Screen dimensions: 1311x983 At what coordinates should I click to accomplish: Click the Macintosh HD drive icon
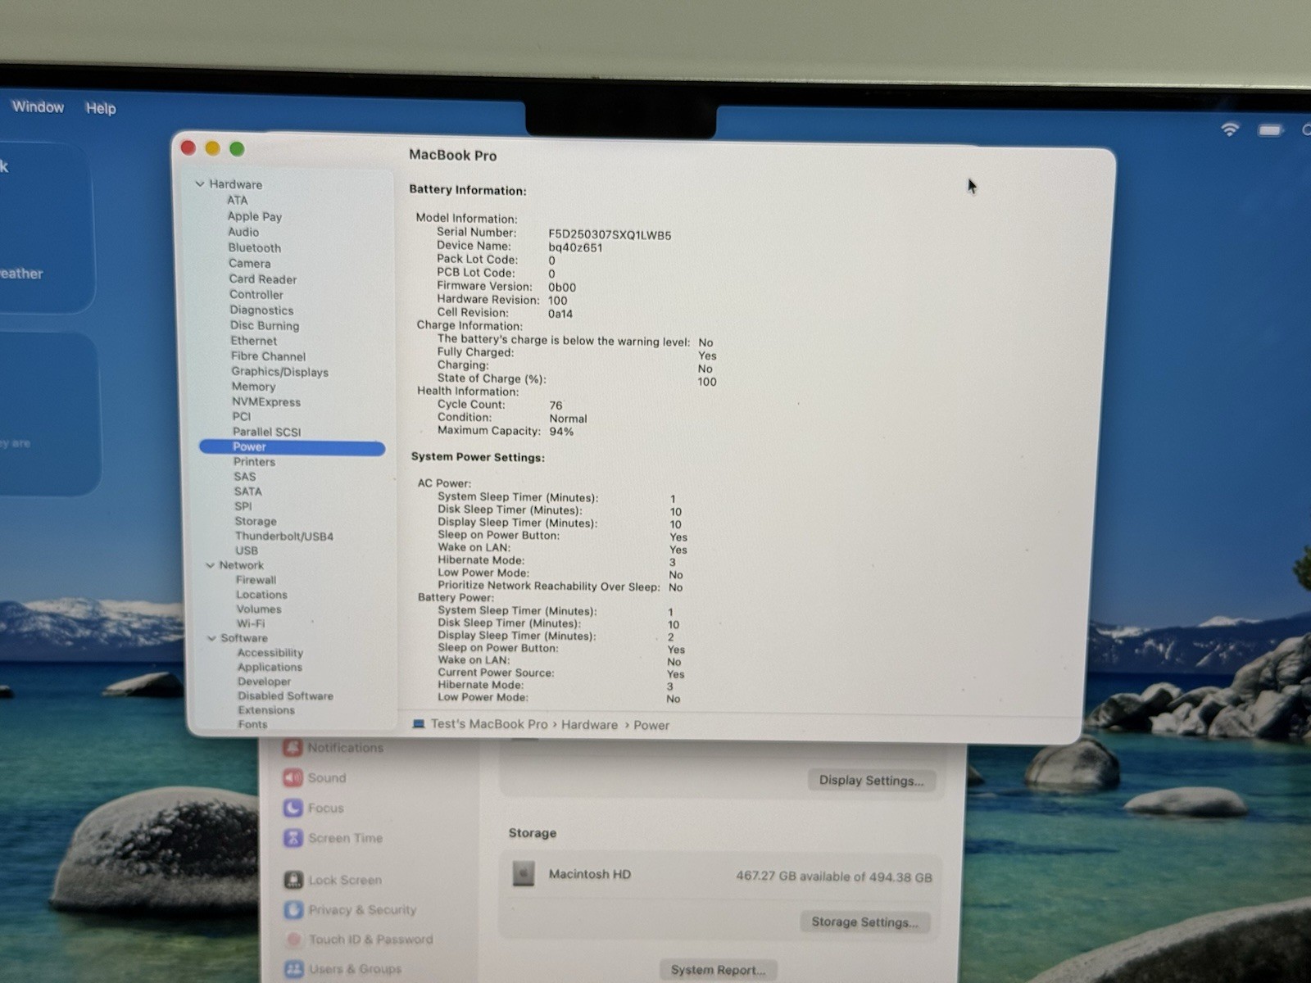tap(524, 874)
